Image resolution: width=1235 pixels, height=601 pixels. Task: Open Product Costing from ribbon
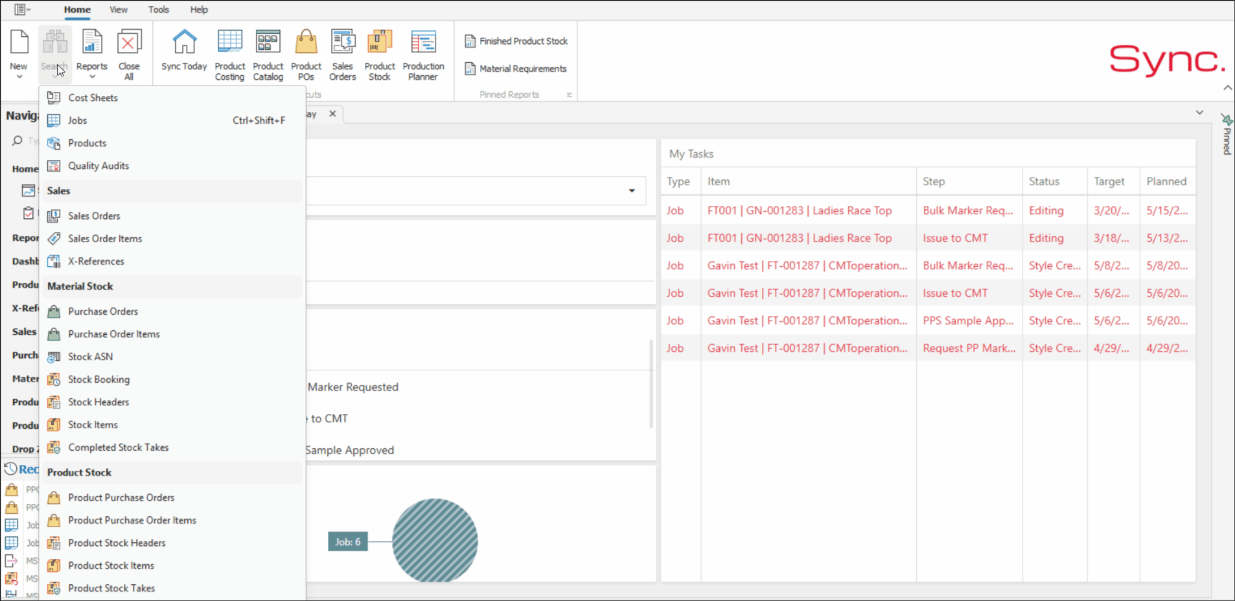(x=229, y=54)
